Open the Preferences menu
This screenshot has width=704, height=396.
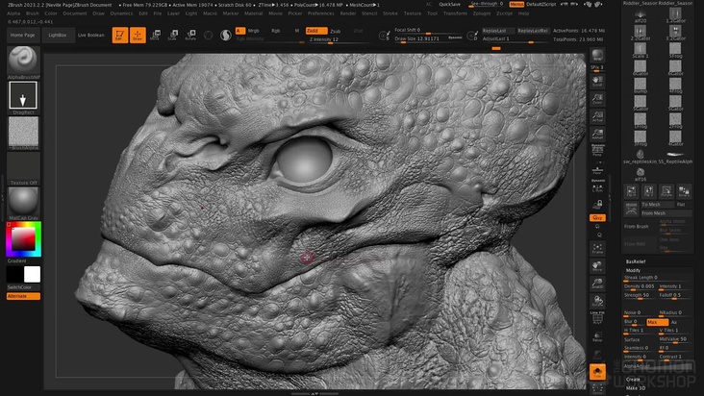point(320,13)
